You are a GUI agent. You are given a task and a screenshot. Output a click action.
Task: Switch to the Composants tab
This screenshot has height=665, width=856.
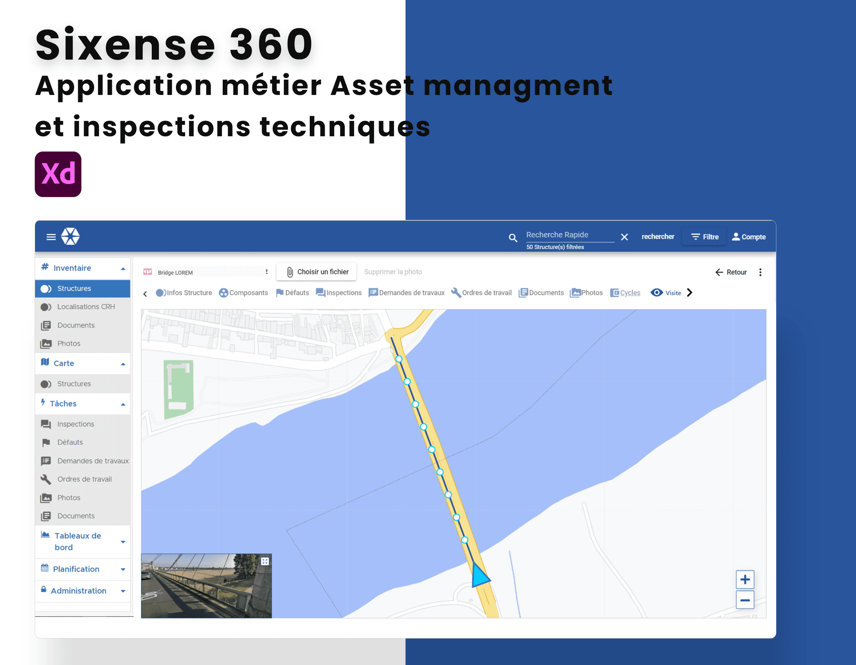(x=244, y=293)
